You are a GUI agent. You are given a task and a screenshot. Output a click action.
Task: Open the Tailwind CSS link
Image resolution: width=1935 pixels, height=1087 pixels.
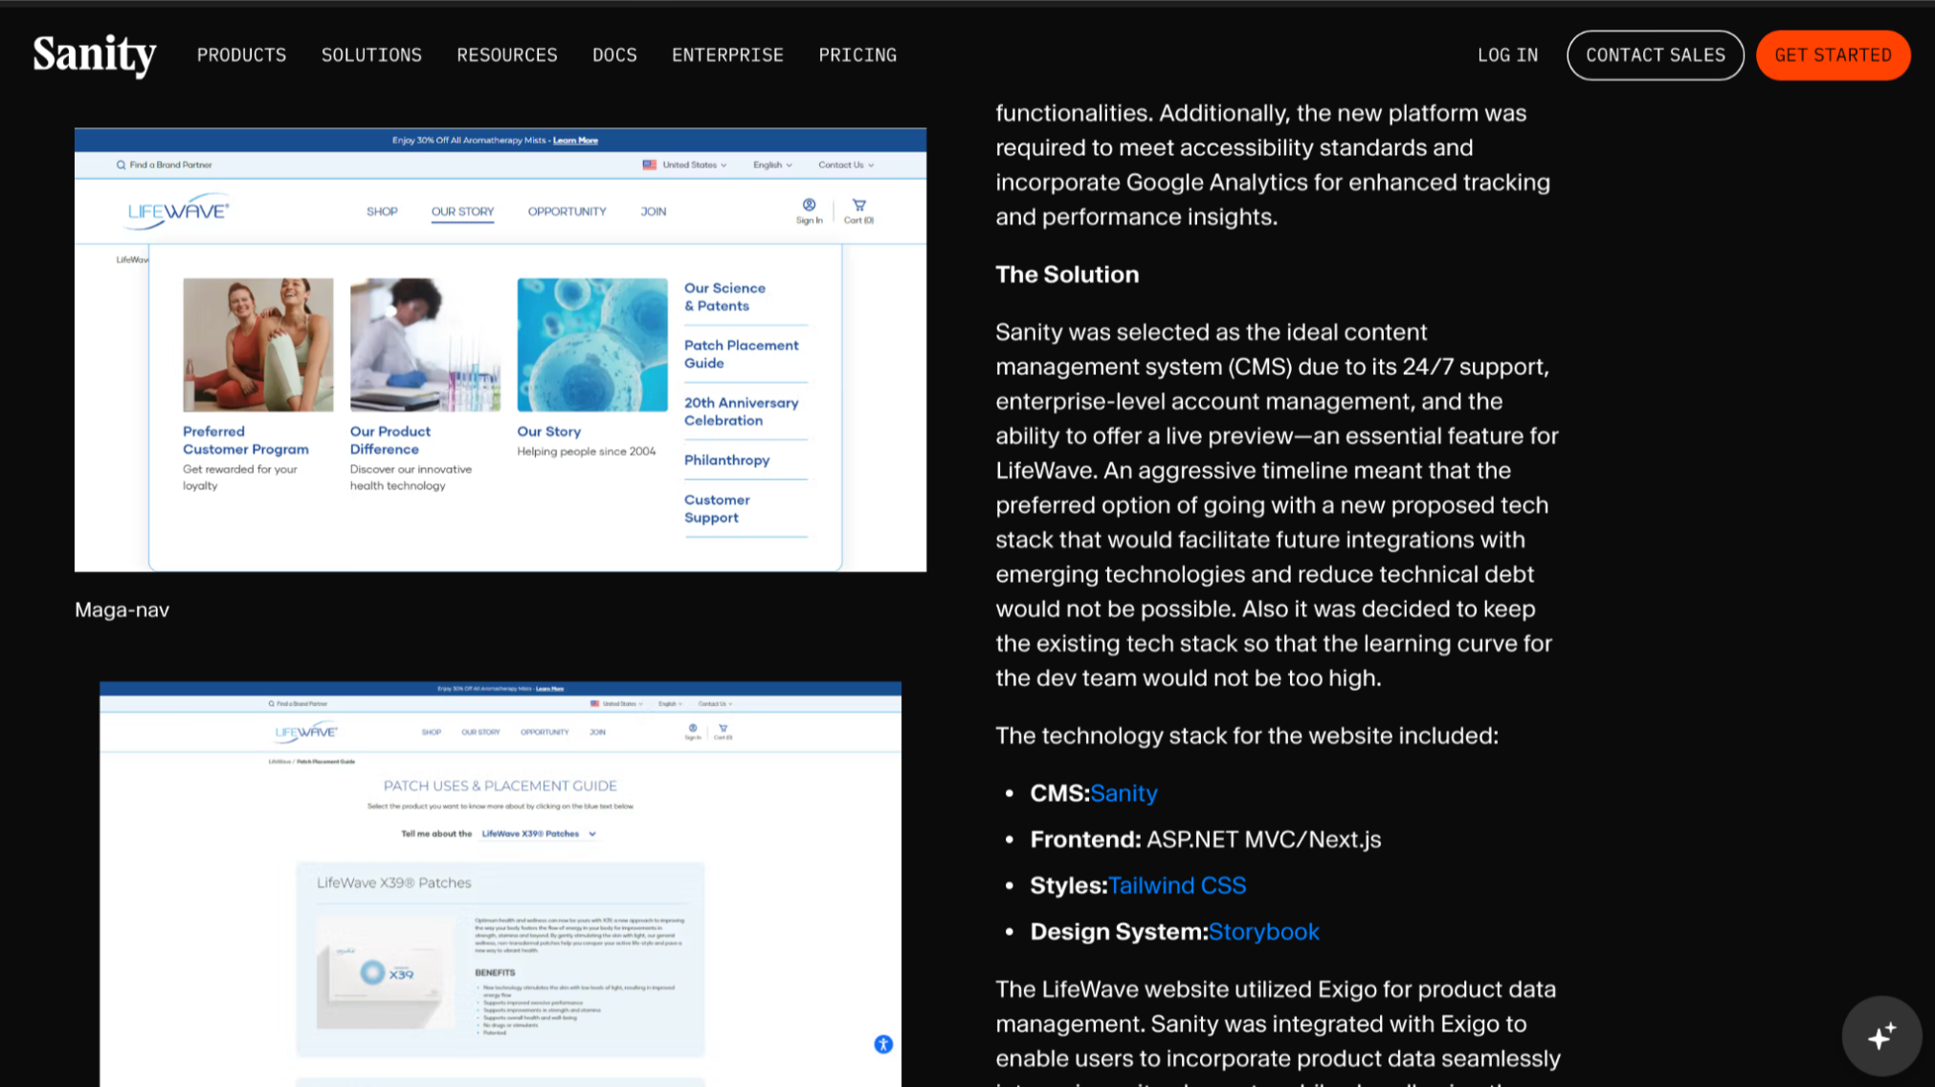(x=1176, y=884)
